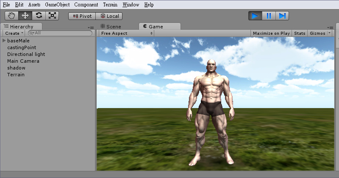
Task: Select the Scale tool
Action: click(x=52, y=16)
